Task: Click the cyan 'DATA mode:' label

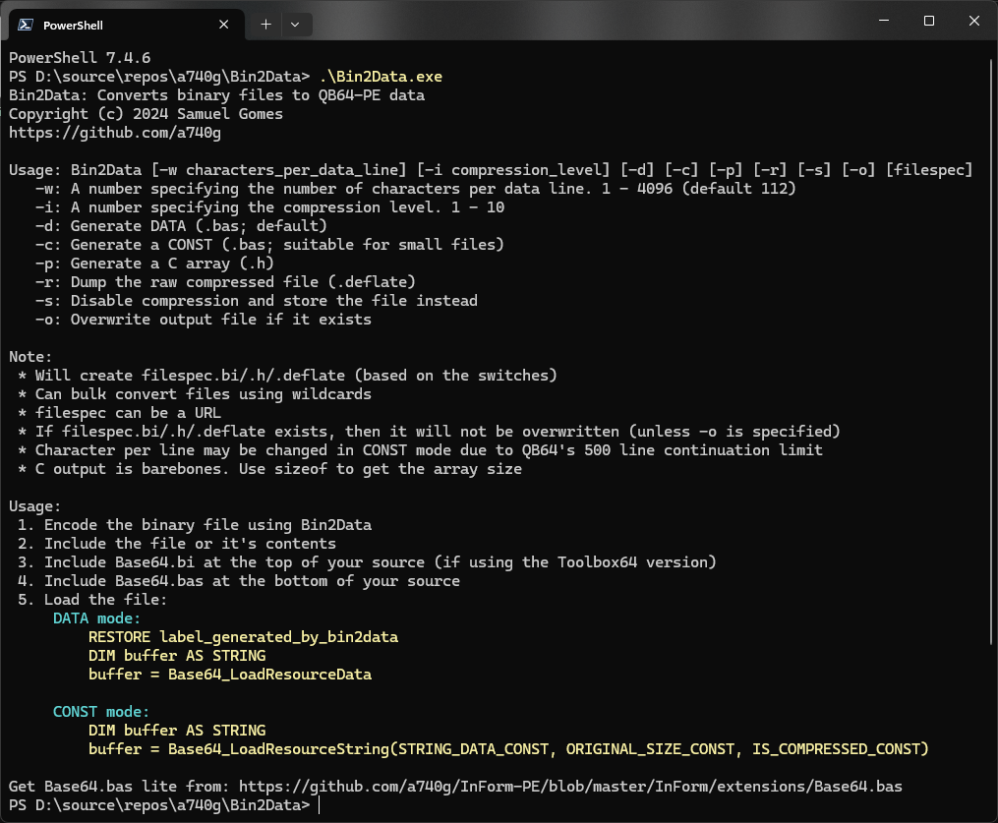Action: pos(96,618)
